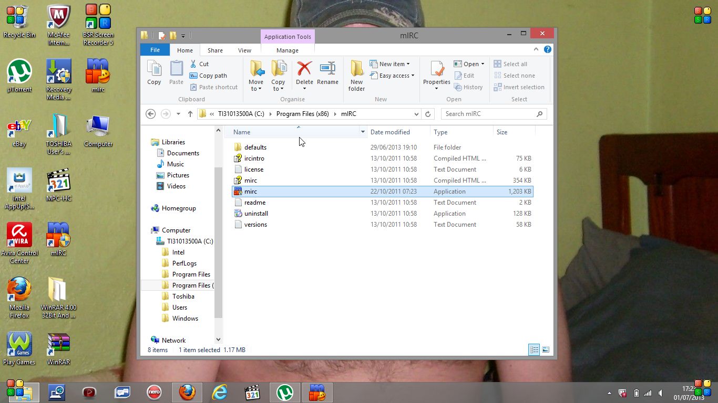Select the MPC-HC desktop icon
The width and height of the screenshot is (718, 403).
(59, 186)
